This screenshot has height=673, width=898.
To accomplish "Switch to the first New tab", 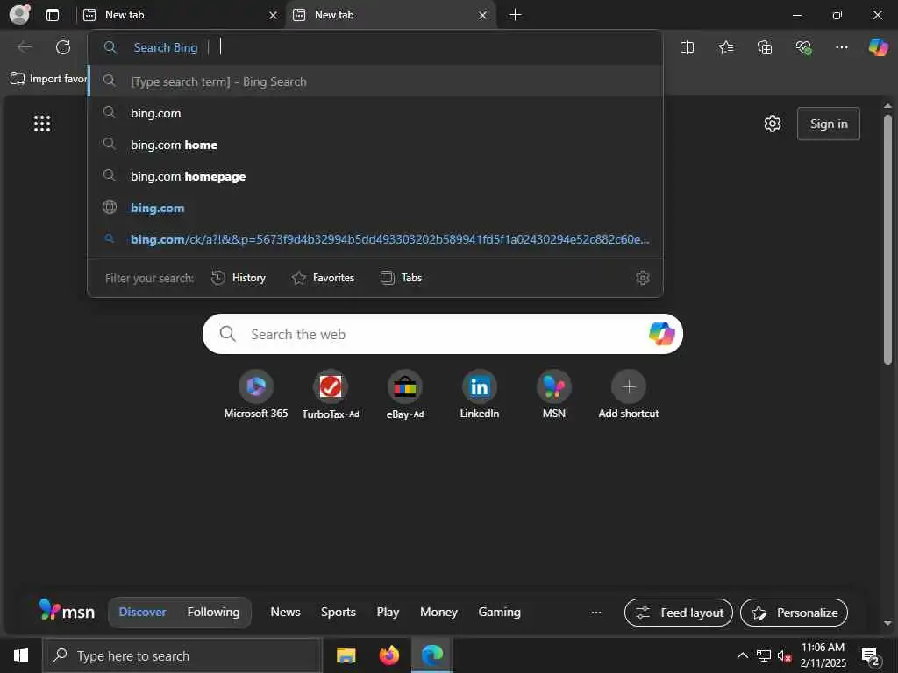I will [x=180, y=15].
